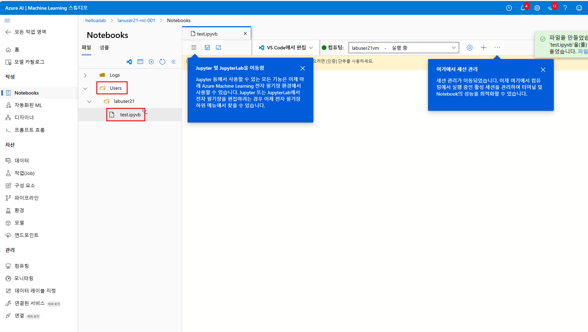The image size is (588, 332).
Task: Go to helloailab breadcrumb link
Action: [x=96, y=20]
